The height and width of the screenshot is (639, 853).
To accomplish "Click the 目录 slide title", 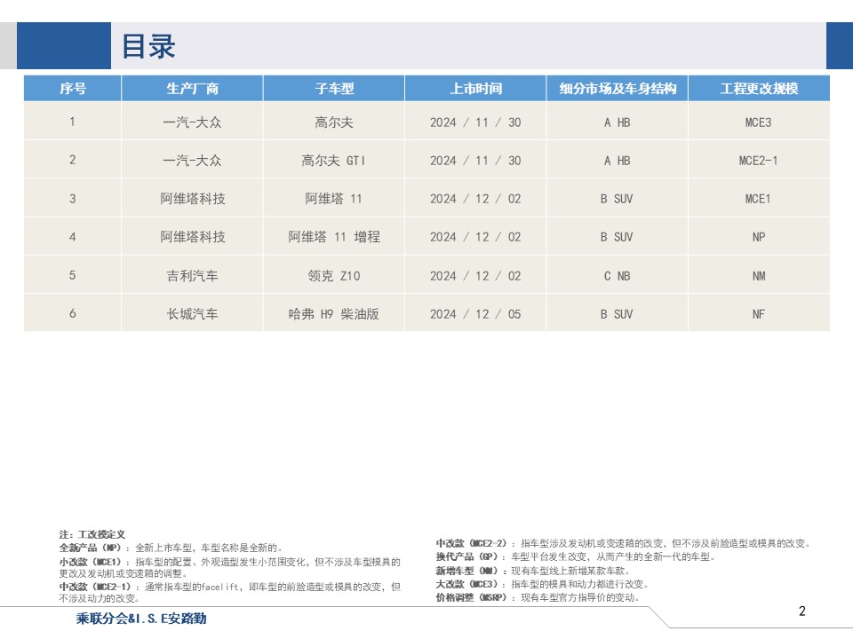I will coord(148,46).
